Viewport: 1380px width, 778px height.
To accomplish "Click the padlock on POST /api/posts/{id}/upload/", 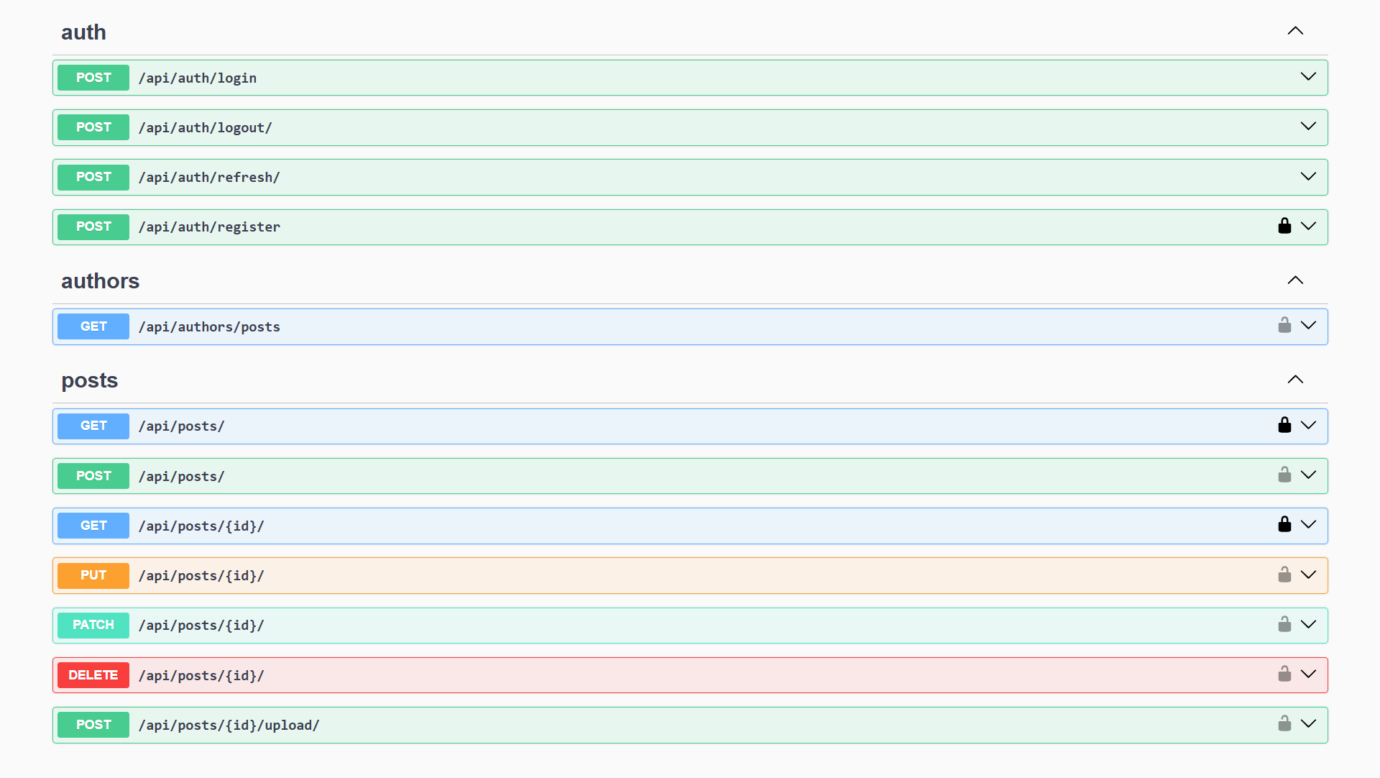I will 1284,723.
